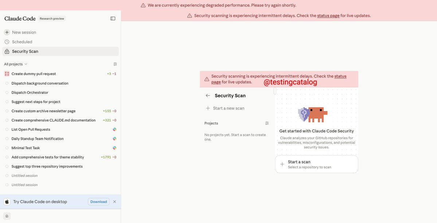Image resolution: width=437 pixels, height=223 pixels.
Task: Select Security Scan in the sidebar
Action: coord(61,51)
